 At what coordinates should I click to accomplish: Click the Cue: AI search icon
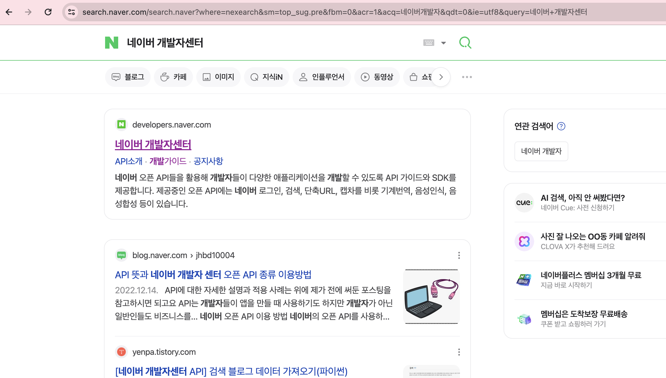tap(524, 203)
